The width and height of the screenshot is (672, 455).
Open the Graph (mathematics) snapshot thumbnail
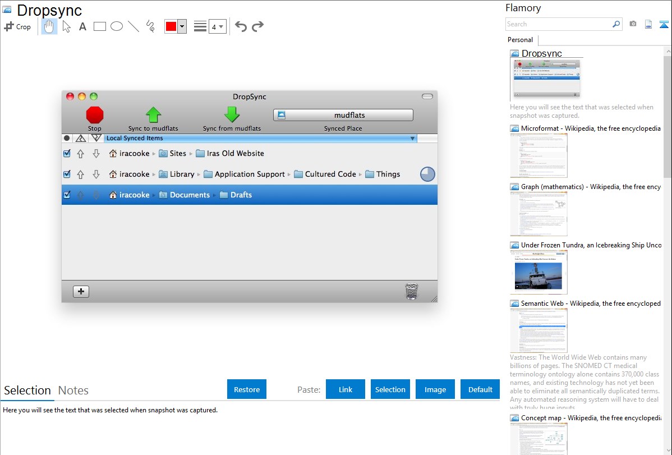coord(538,214)
